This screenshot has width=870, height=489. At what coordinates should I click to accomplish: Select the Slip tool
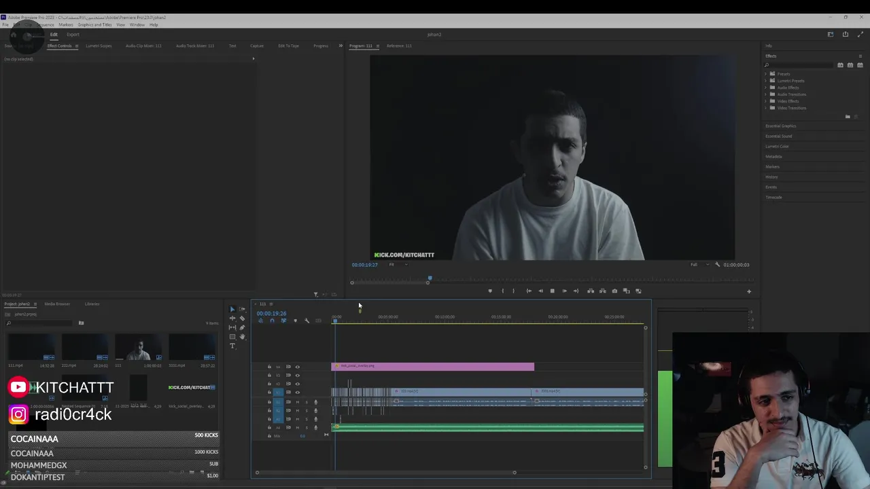tap(232, 327)
